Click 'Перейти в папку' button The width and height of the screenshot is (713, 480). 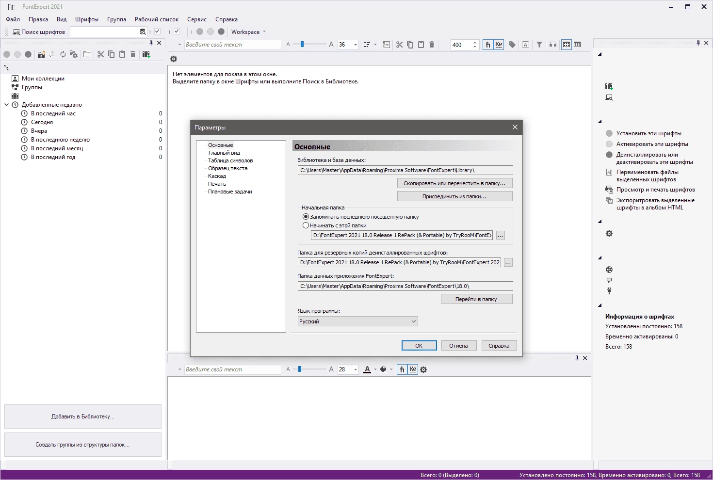[476, 299]
